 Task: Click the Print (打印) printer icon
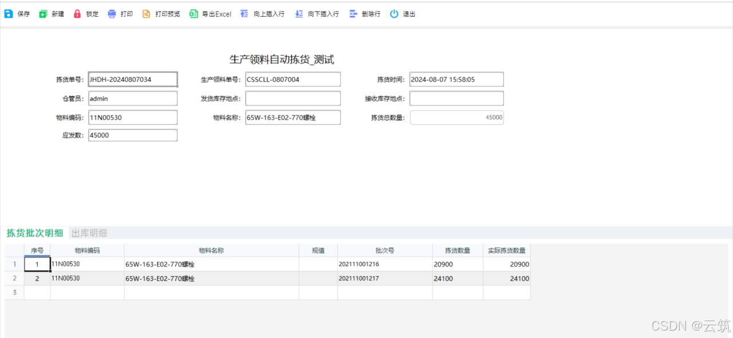(x=112, y=14)
